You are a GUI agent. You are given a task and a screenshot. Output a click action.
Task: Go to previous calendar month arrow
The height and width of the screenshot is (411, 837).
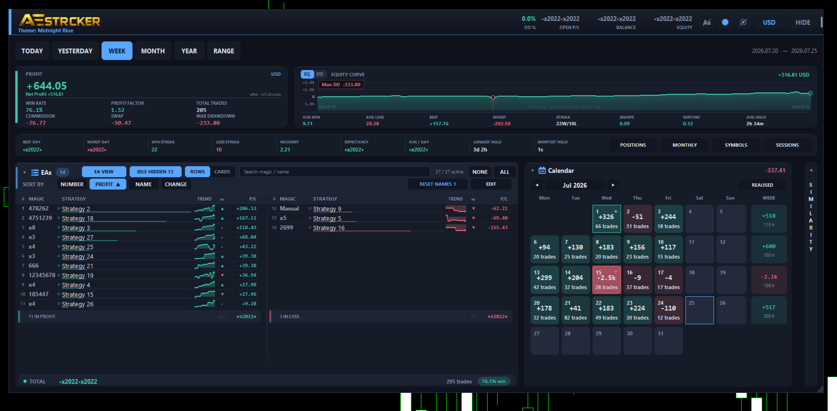[537, 185]
